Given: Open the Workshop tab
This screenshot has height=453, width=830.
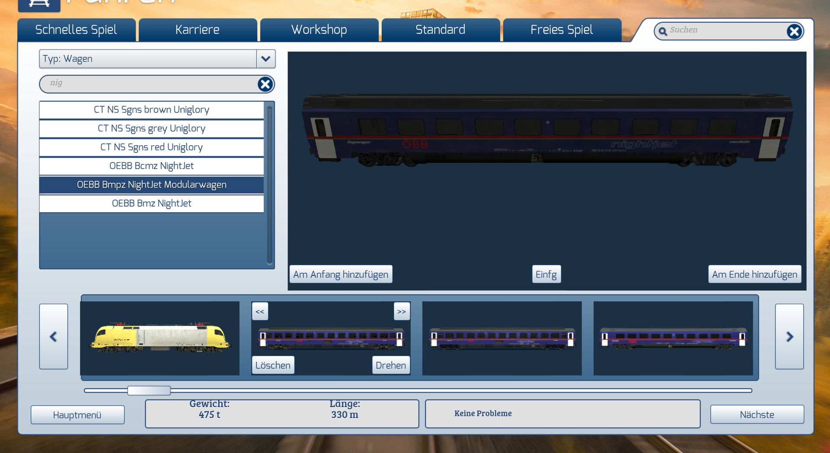Looking at the screenshot, I should (319, 30).
